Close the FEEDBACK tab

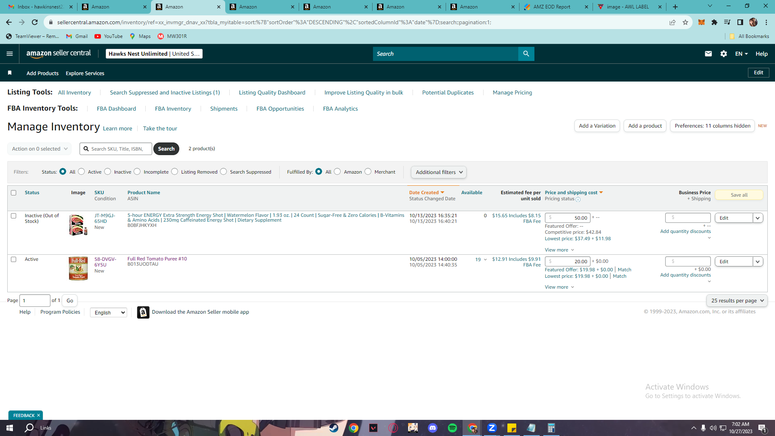[39, 415]
